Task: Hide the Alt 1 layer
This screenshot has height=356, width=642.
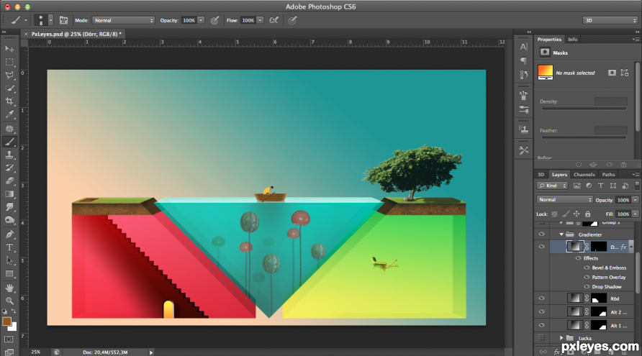Action: click(x=541, y=325)
